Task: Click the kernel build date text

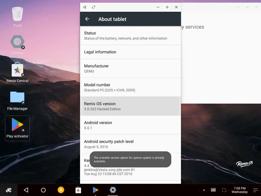Action: point(108,174)
